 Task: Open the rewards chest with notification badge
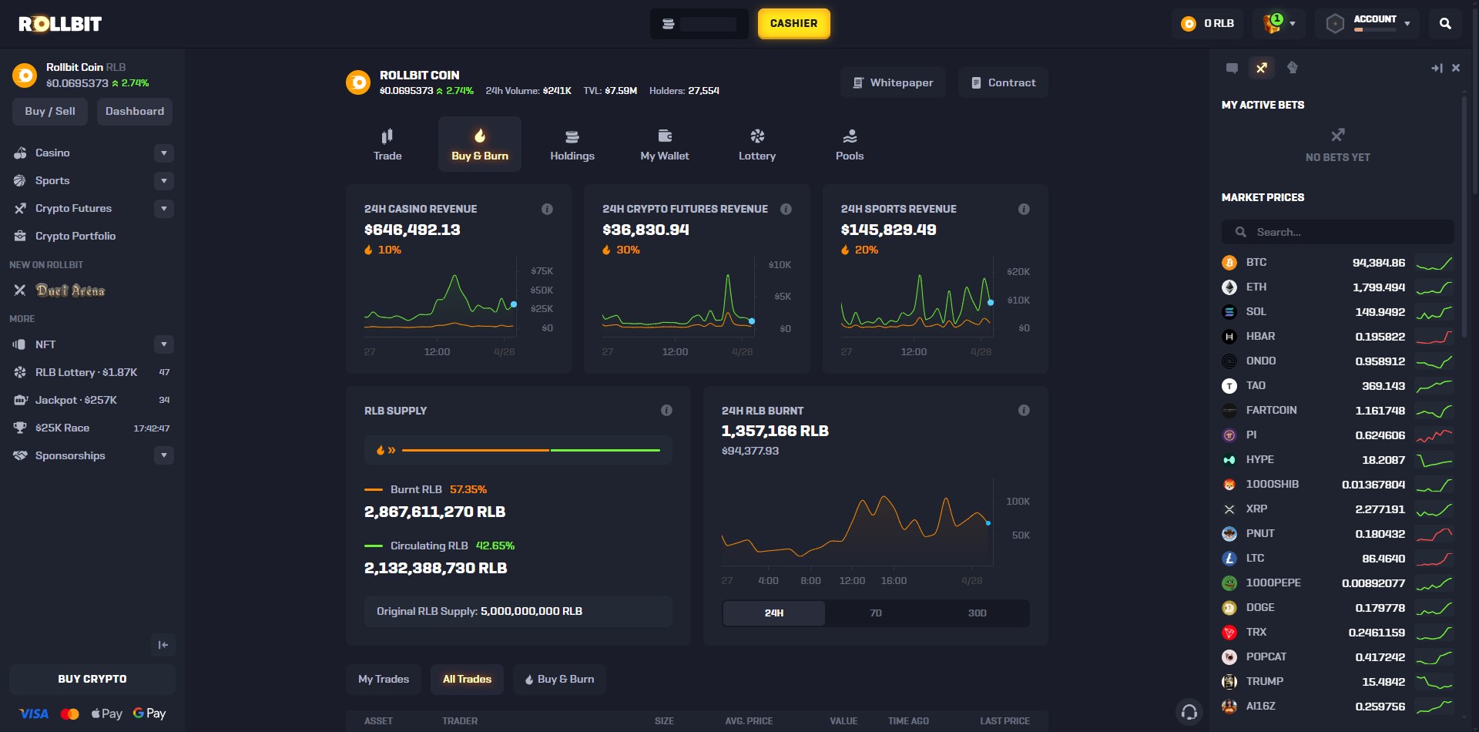click(1272, 23)
